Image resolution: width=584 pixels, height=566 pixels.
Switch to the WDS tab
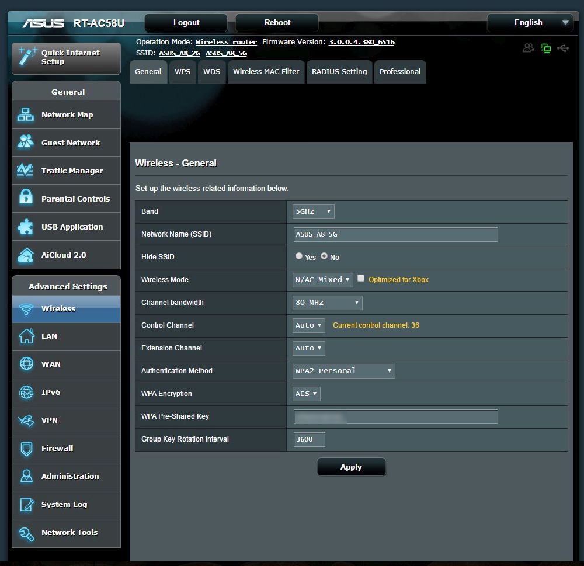click(x=211, y=71)
